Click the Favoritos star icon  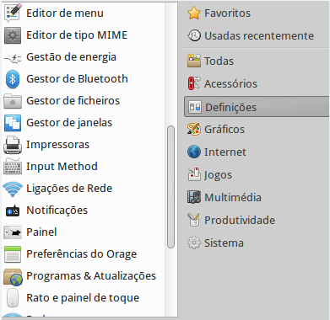[x=194, y=13]
